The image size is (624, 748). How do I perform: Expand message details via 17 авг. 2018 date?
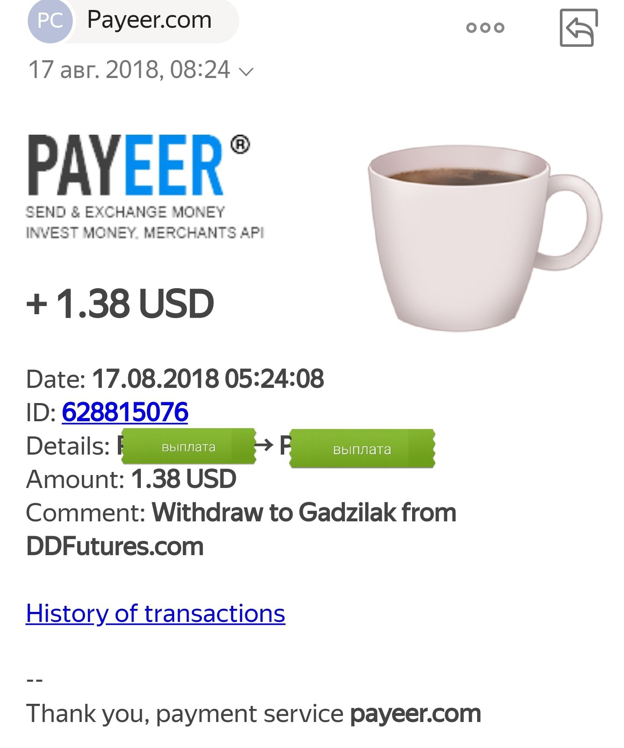[129, 70]
